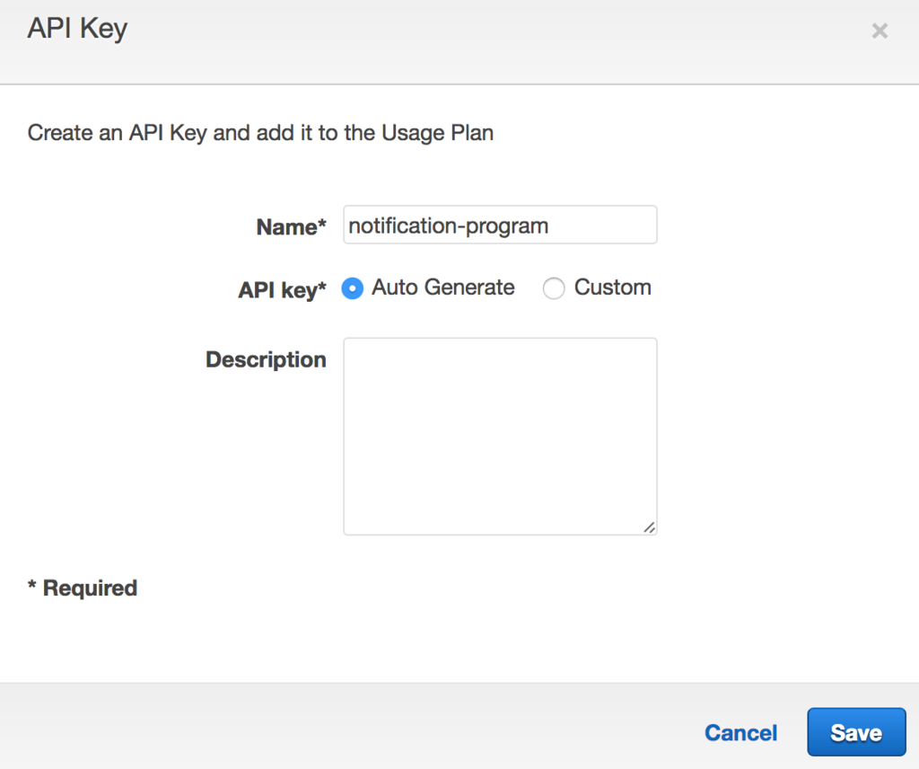Click the "Description" field label
This screenshot has width=919, height=769.
point(266,359)
